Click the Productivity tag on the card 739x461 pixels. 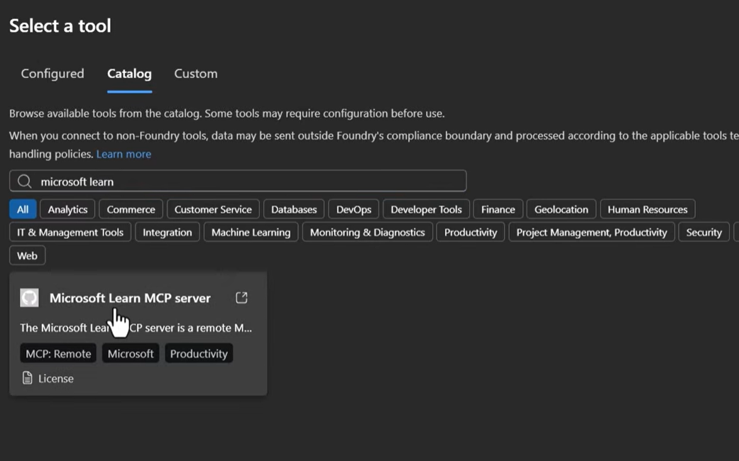coord(199,354)
